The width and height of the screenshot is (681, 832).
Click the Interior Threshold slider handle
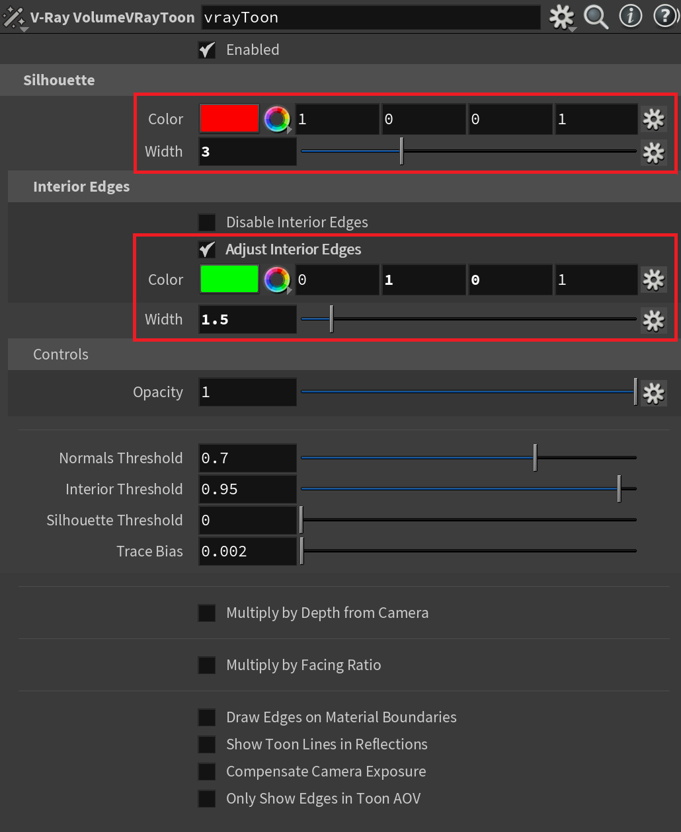click(x=619, y=489)
